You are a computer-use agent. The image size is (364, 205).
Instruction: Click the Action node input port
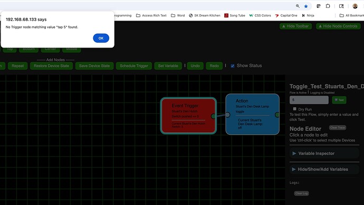228,115
